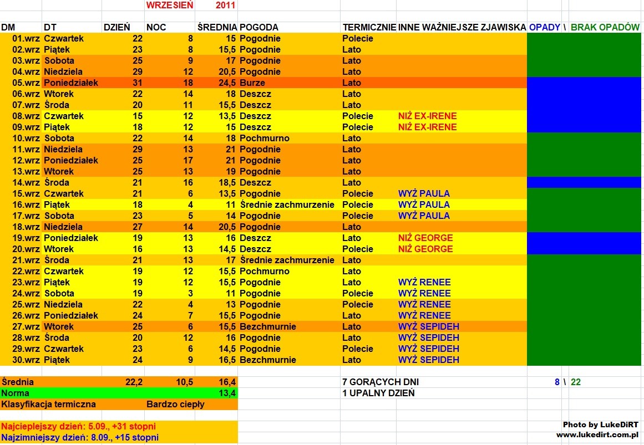Click WYŻ PAULA in the 16.wrz row
Screen dimensions: 644x445
point(424,204)
